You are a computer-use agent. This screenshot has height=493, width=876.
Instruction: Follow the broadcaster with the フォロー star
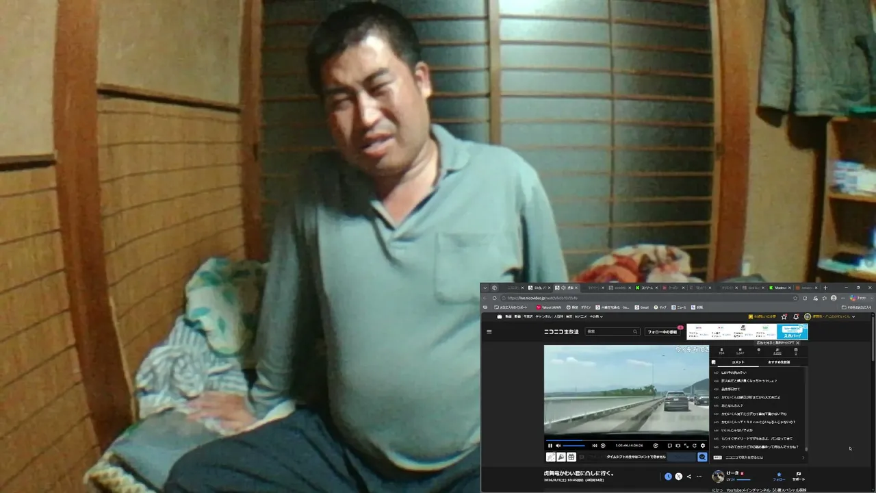click(779, 476)
